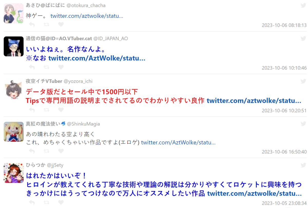Retweet ShinkuMagia's tweet
This screenshot has height=208, width=308.
click(x=46, y=151)
